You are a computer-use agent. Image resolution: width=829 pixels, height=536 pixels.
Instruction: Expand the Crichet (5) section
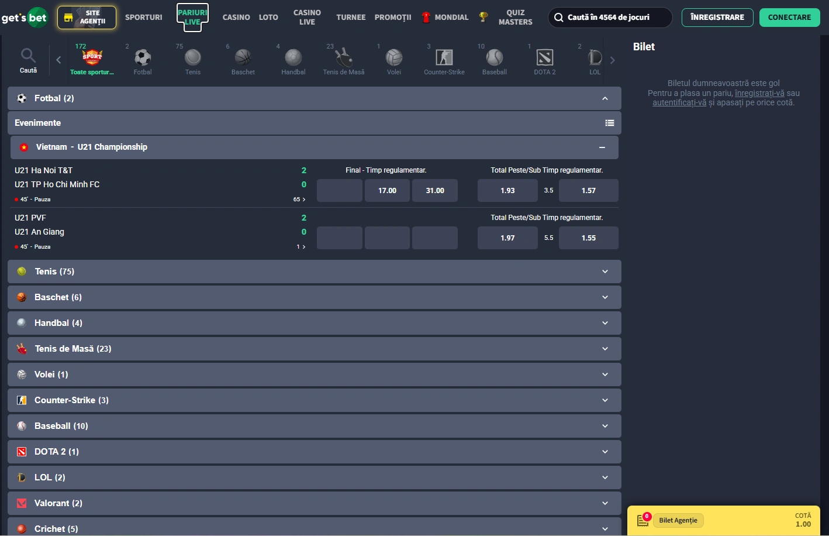[x=315, y=527]
